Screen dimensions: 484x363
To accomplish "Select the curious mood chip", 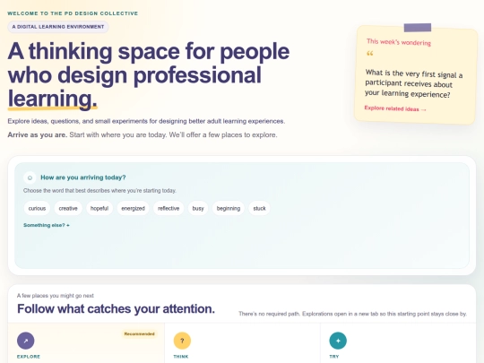I will [37, 208].
